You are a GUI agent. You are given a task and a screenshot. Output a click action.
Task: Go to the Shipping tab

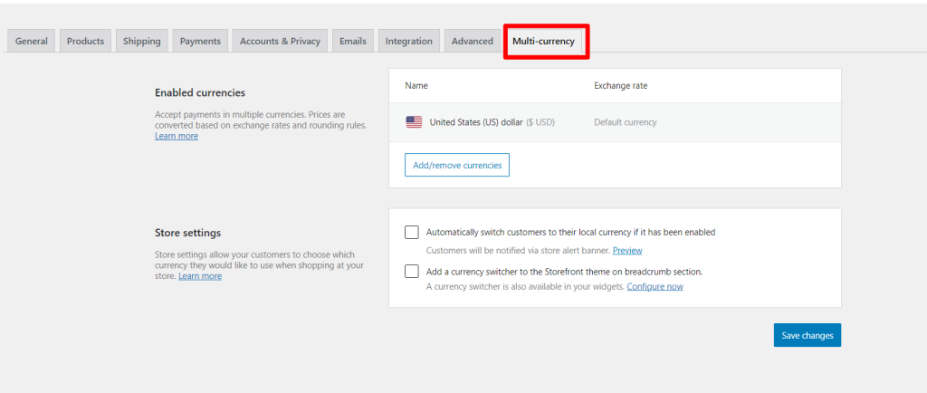point(142,41)
